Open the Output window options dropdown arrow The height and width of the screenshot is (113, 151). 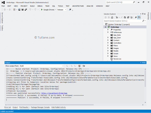[141, 63]
